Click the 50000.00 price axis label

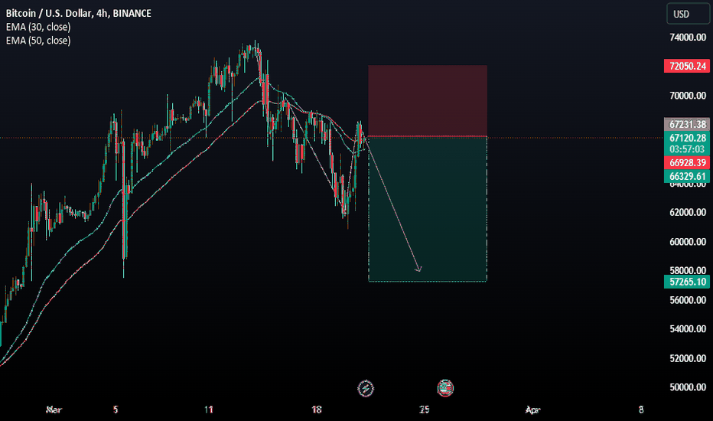click(x=688, y=387)
